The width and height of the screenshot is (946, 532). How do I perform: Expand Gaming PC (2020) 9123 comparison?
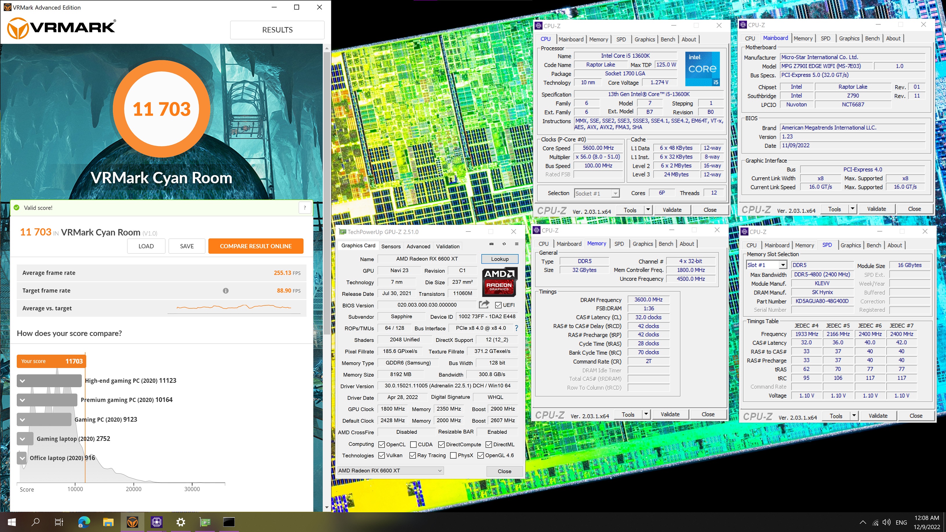22,419
